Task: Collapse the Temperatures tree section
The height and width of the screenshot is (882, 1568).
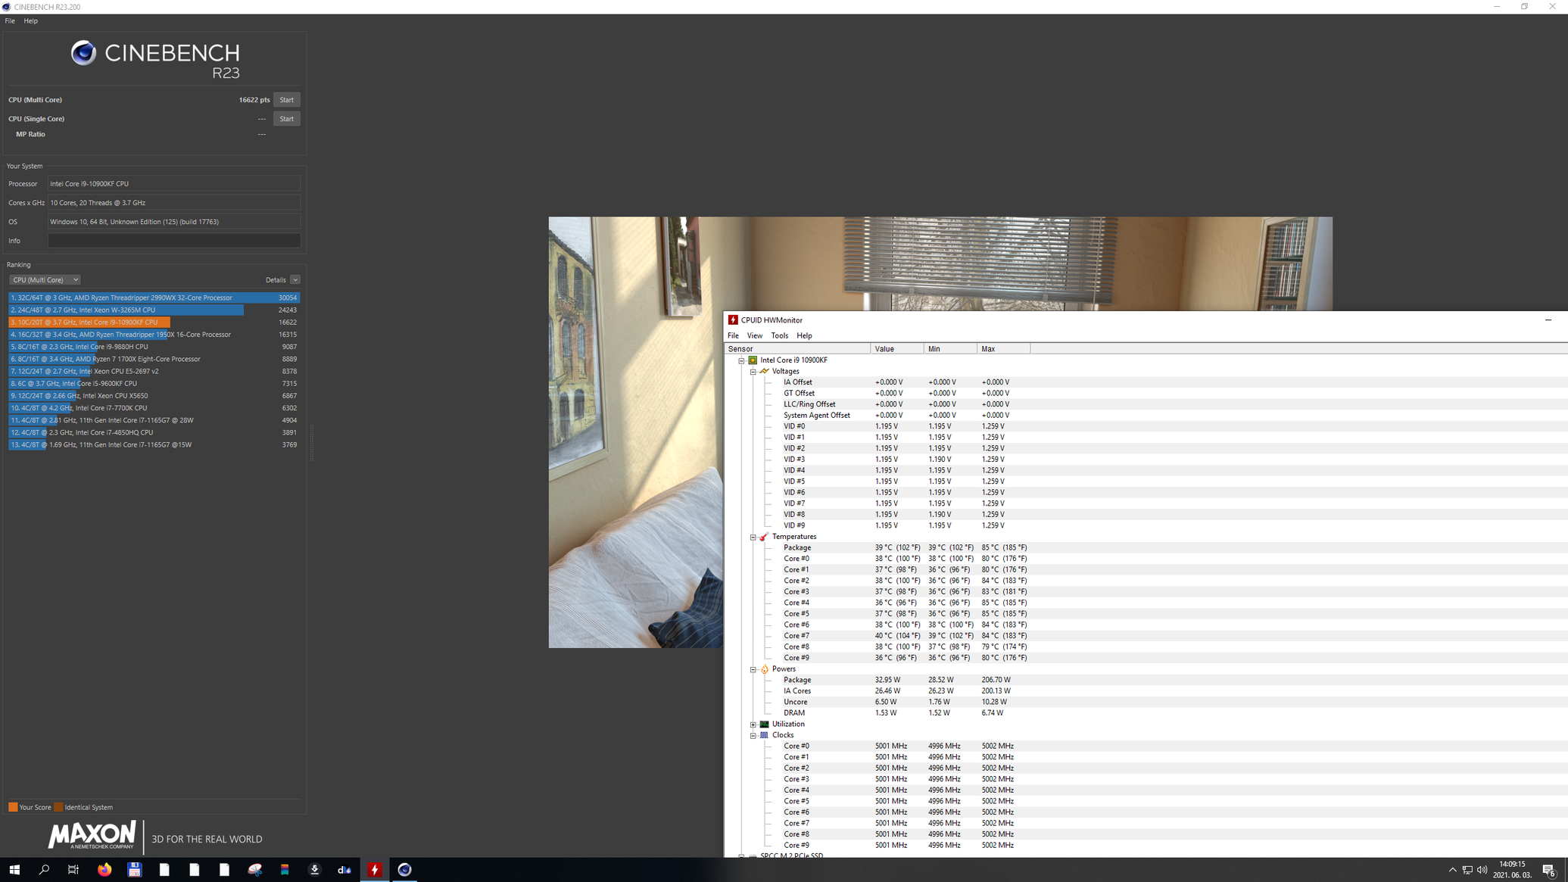Action: [753, 538]
